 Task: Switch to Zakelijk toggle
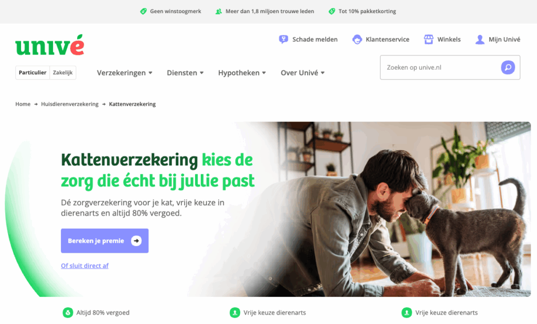click(63, 72)
